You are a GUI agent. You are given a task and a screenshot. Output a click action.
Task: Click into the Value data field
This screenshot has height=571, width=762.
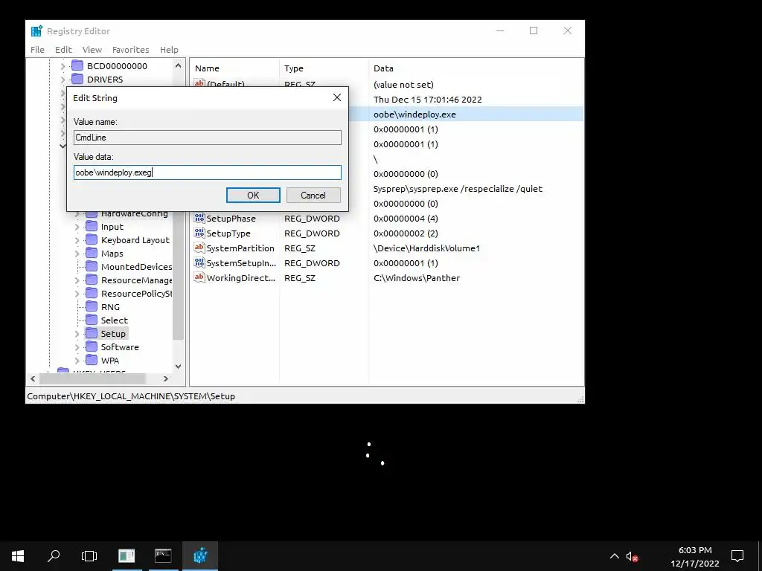point(207,172)
